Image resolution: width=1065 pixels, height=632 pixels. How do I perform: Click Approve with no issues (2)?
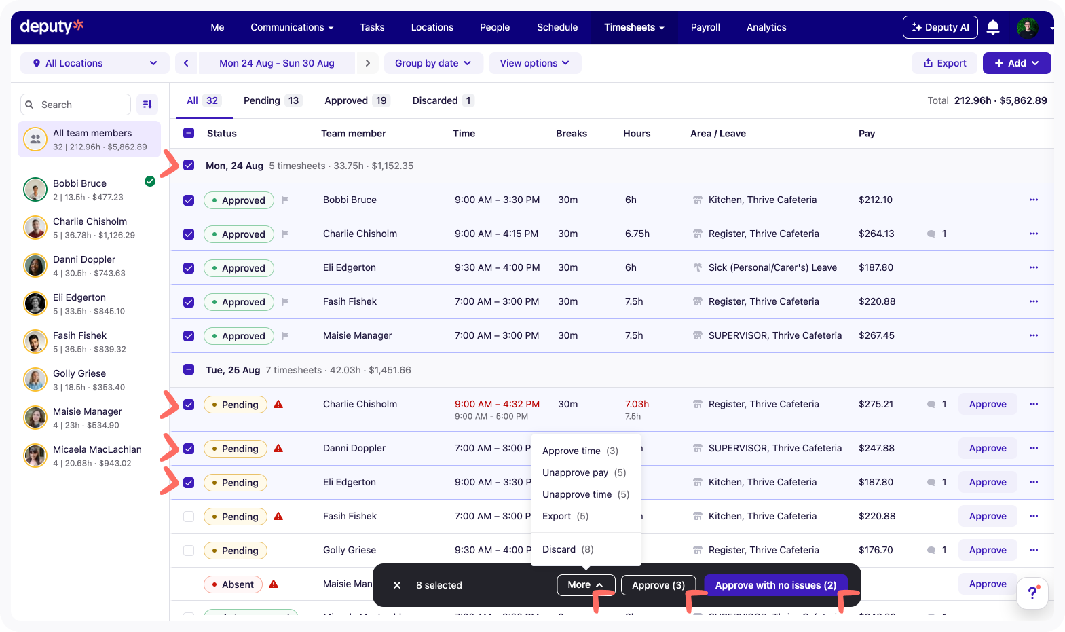point(775,585)
